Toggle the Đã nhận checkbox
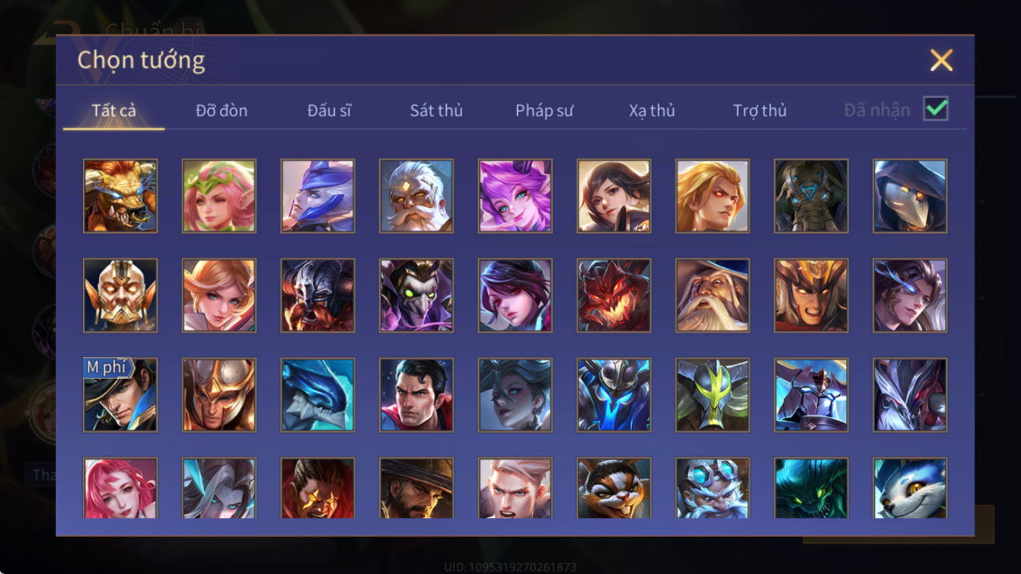 tap(935, 109)
